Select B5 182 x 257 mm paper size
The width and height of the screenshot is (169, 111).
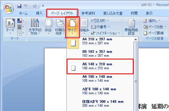coord(100,54)
